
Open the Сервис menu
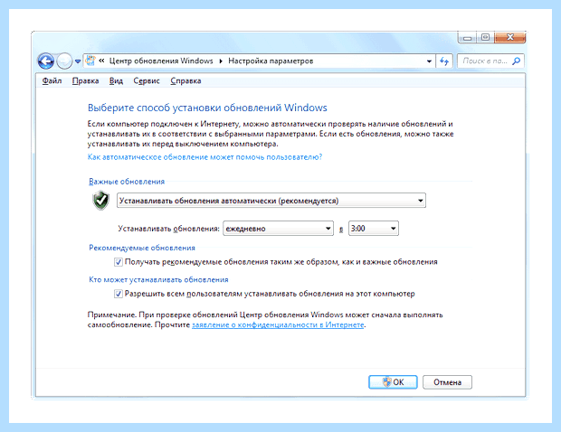click(x=147, y=80)
